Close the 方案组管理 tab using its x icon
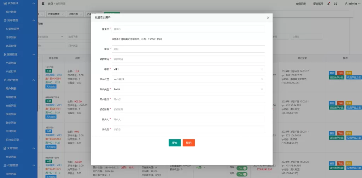 click(x=63, y=14)
